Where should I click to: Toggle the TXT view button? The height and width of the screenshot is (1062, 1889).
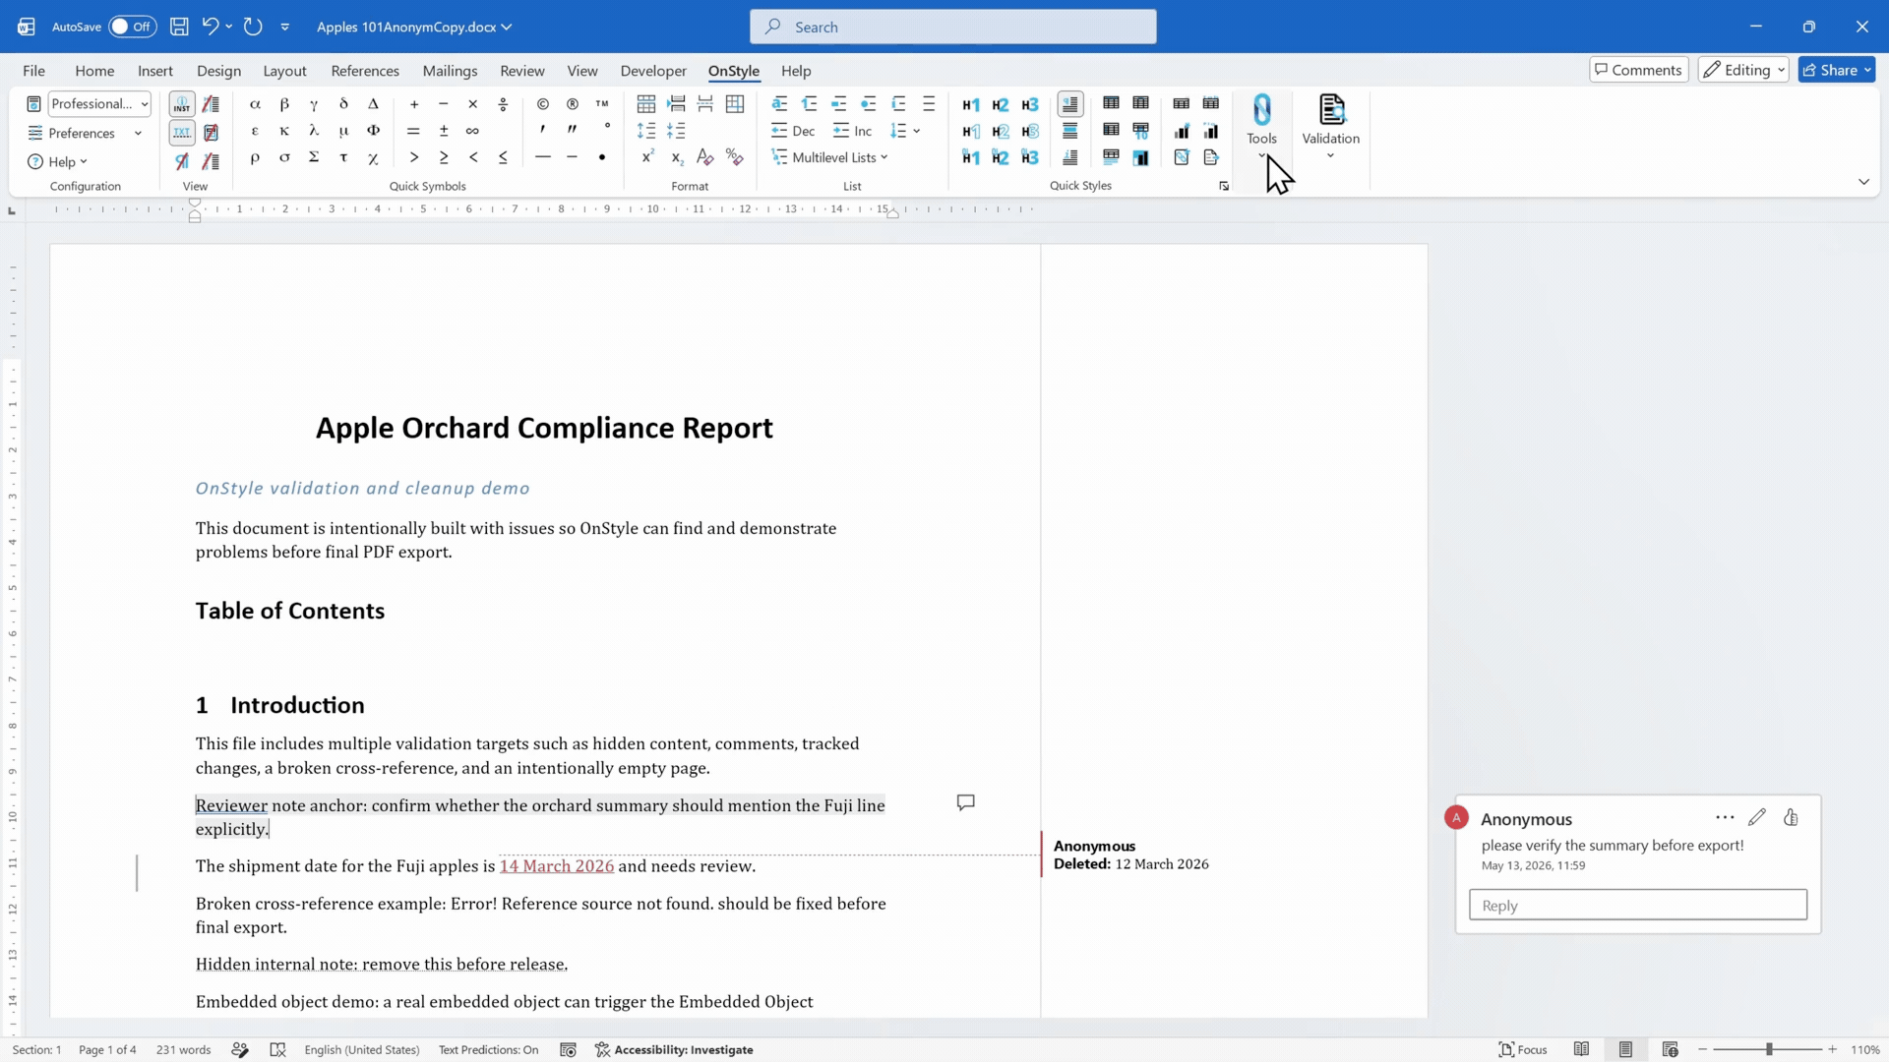click(182, 132)
